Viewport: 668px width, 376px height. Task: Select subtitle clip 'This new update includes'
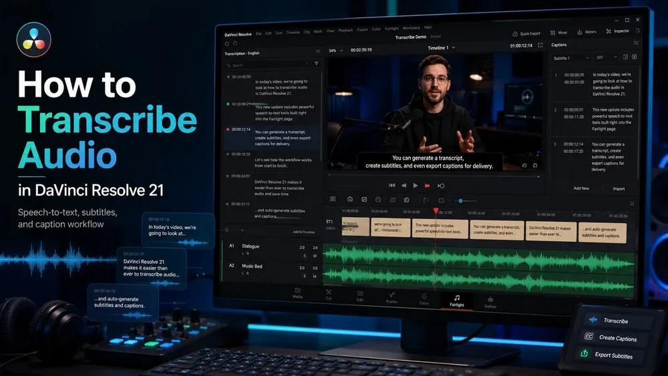[x=440, y=228]
